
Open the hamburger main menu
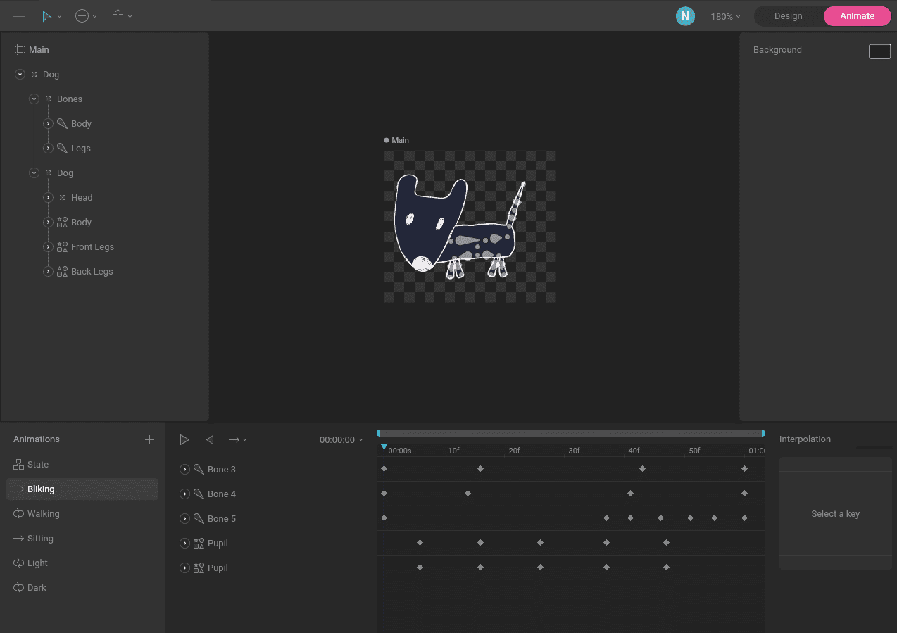tap(19, 16)
